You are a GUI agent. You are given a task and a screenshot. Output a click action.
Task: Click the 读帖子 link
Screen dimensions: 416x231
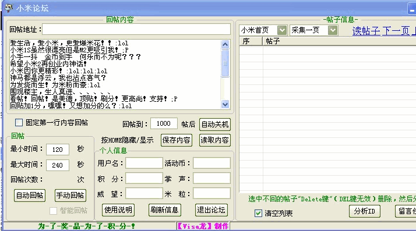(x=366, y=31)
